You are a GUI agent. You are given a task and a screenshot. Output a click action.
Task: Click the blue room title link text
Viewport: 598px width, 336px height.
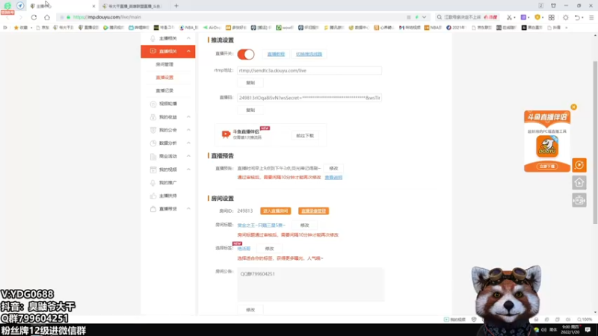261,225
